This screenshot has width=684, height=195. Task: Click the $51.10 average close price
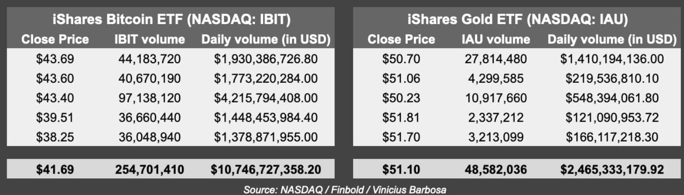tap(401, 170)
